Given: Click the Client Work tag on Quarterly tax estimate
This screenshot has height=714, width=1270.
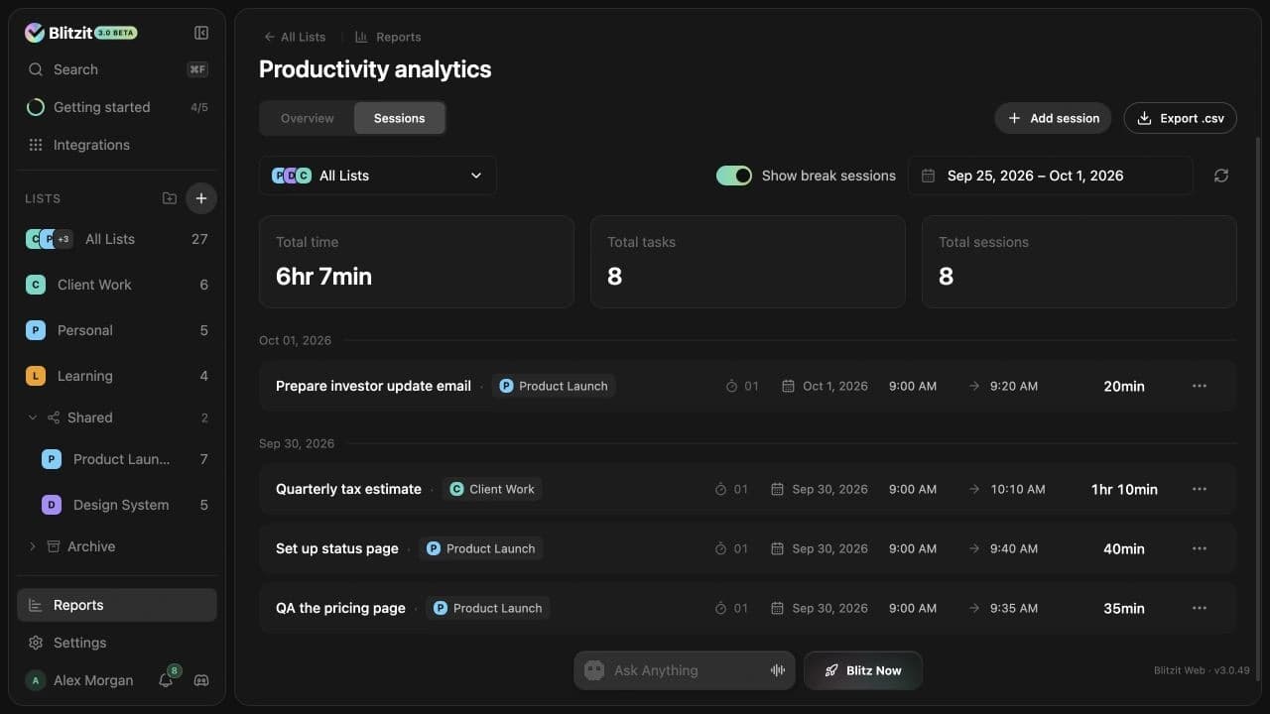Looking at the screenshot, I should [x=492, y=489].
